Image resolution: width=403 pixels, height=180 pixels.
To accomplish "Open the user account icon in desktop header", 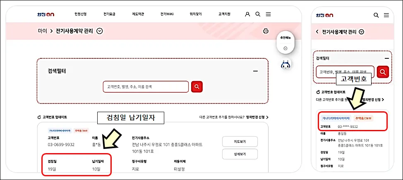I will 247,14.
